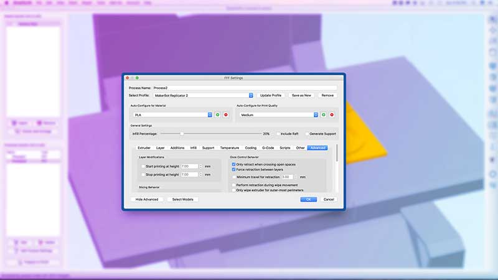
Task: Click the green add button beside Medium quality
Action: 324,115
